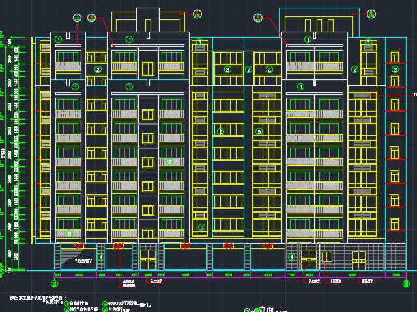Viewport: 417px width, 312px height.
Task: Click the green grid axis bubble at bottom-right
Action: 405,284
